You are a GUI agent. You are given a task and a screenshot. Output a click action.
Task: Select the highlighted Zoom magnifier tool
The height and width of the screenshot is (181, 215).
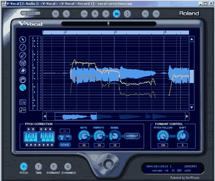tap(23, 88)
